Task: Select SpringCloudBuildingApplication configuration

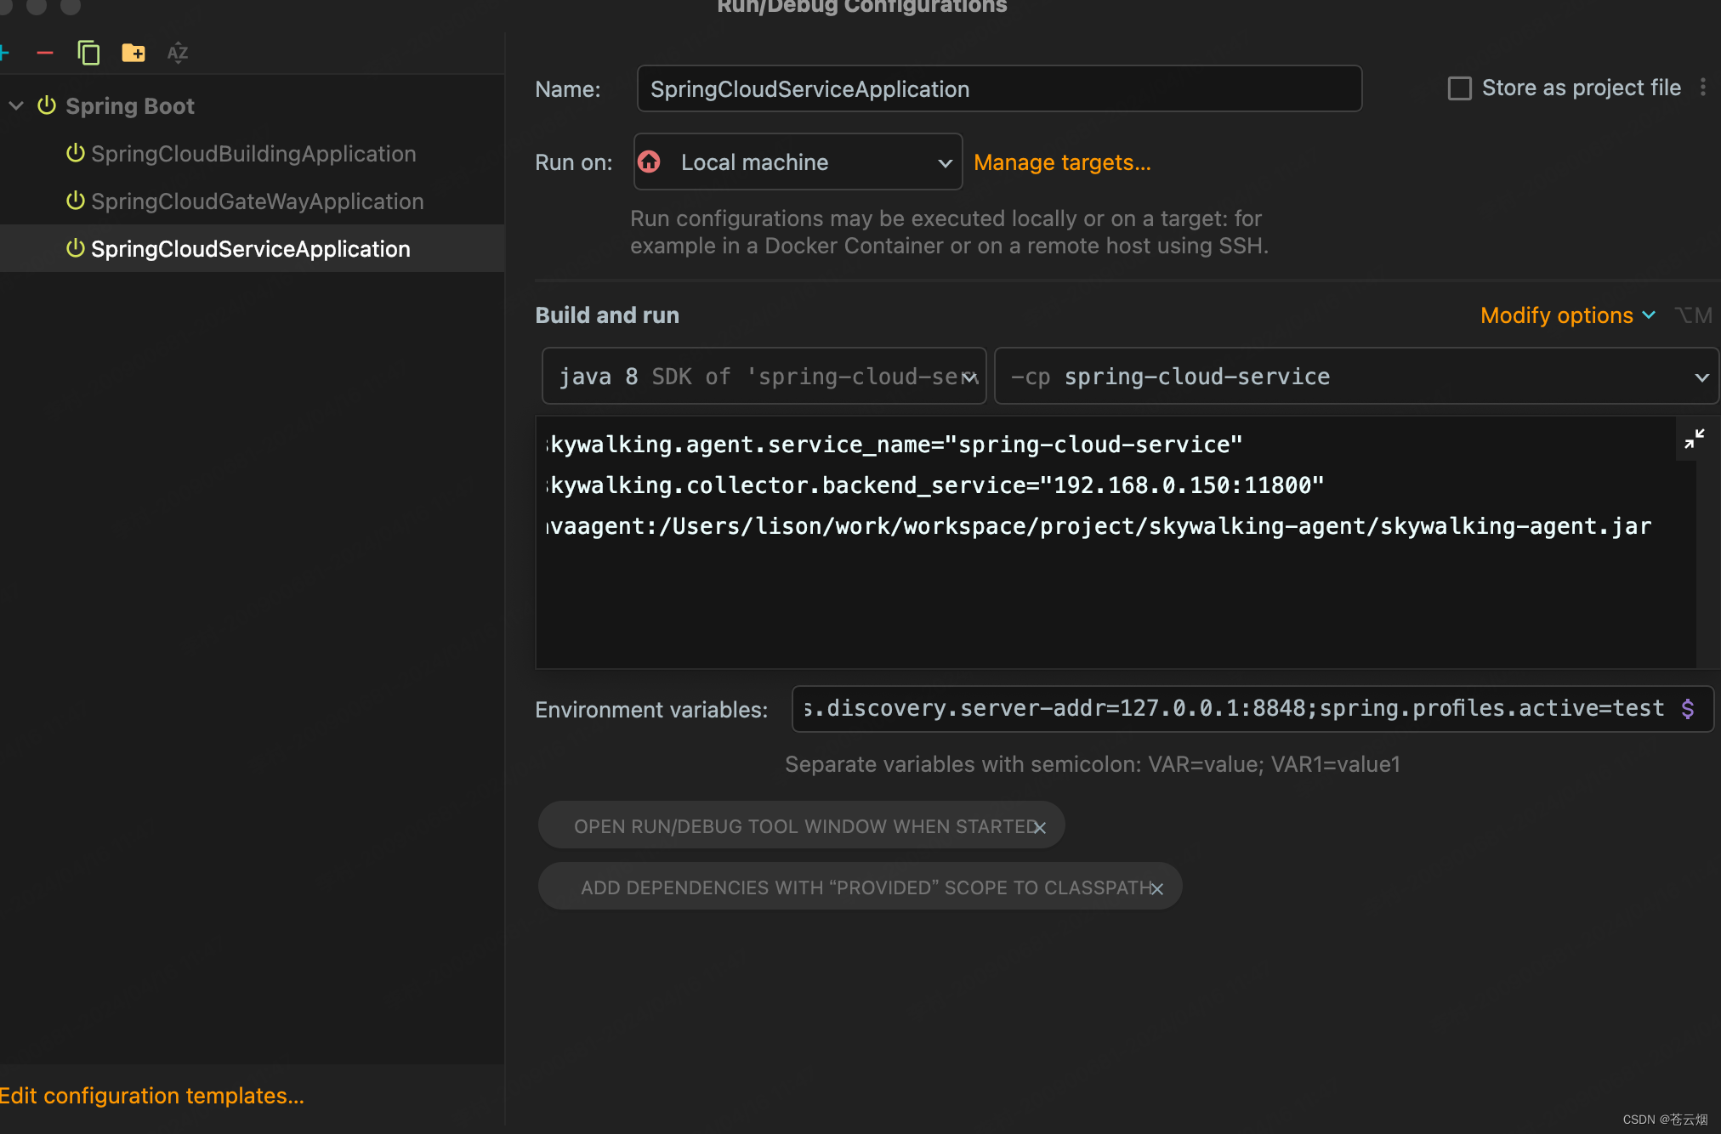Action: pos(253,154)
